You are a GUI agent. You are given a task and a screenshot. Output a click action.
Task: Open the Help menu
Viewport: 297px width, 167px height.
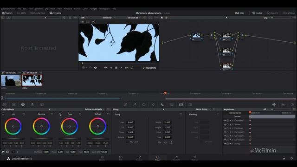(x=114, y=9)
